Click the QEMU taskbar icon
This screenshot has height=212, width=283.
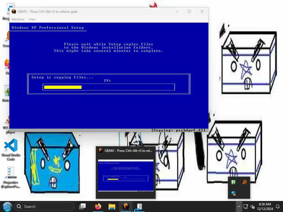coord(126,206)
